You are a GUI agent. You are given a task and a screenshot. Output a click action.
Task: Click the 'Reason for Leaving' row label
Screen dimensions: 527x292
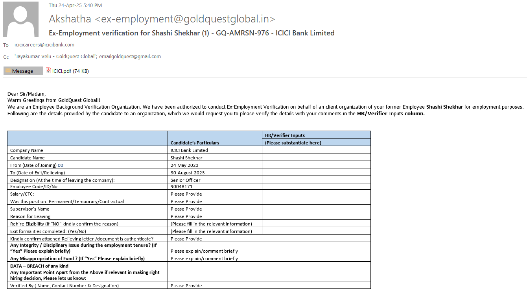click(30, 216)
